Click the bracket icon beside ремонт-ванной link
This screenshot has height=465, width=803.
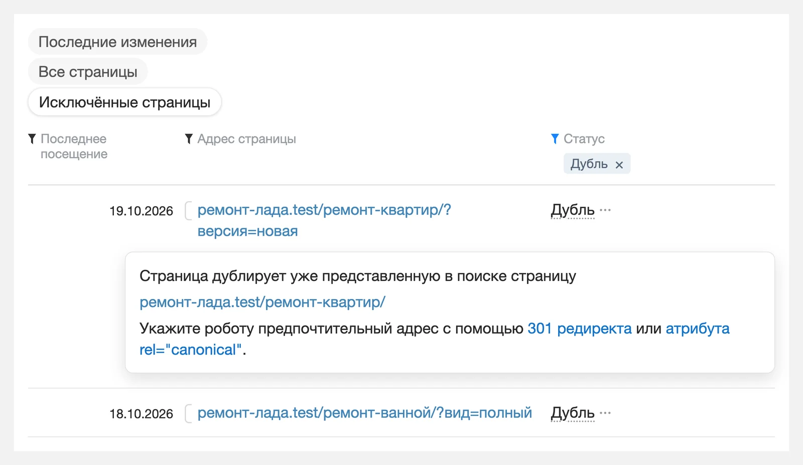tap(188, 413)
